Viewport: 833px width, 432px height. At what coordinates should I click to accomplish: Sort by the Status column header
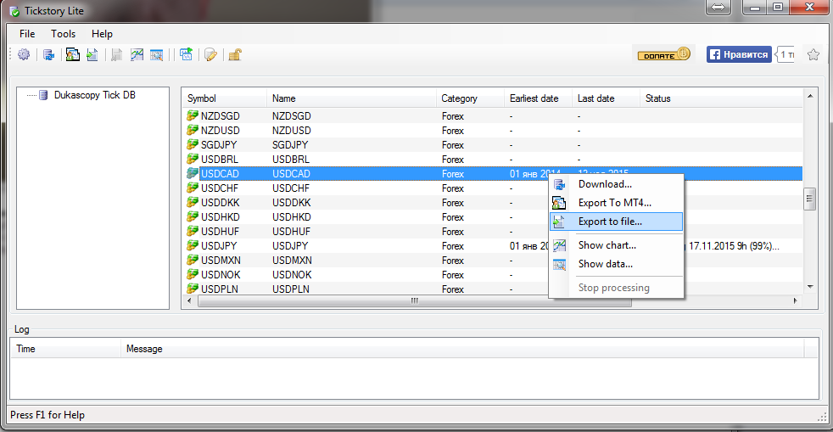tap(721, 98)
